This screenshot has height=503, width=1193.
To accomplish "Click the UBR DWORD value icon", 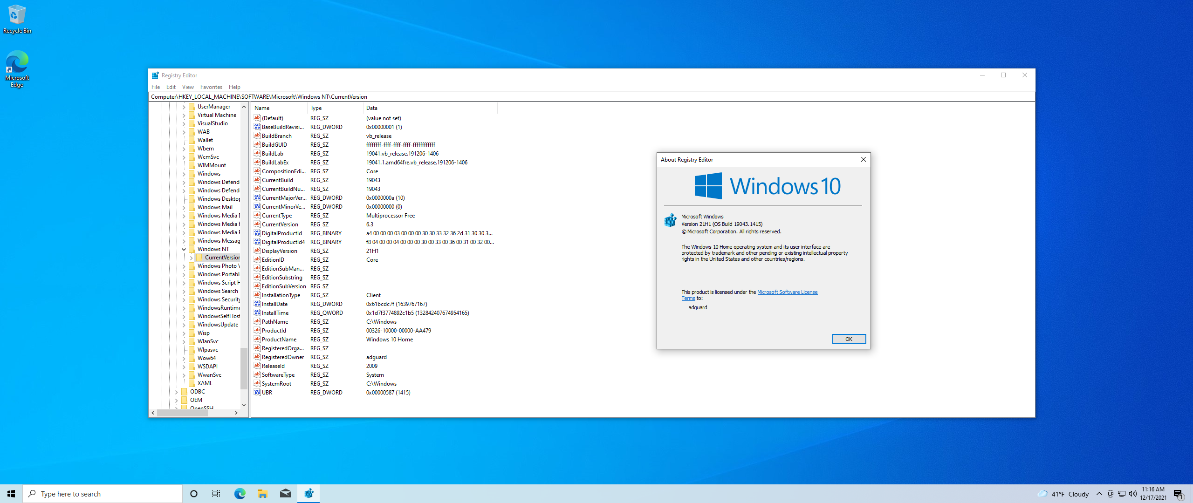I will 257,392.
